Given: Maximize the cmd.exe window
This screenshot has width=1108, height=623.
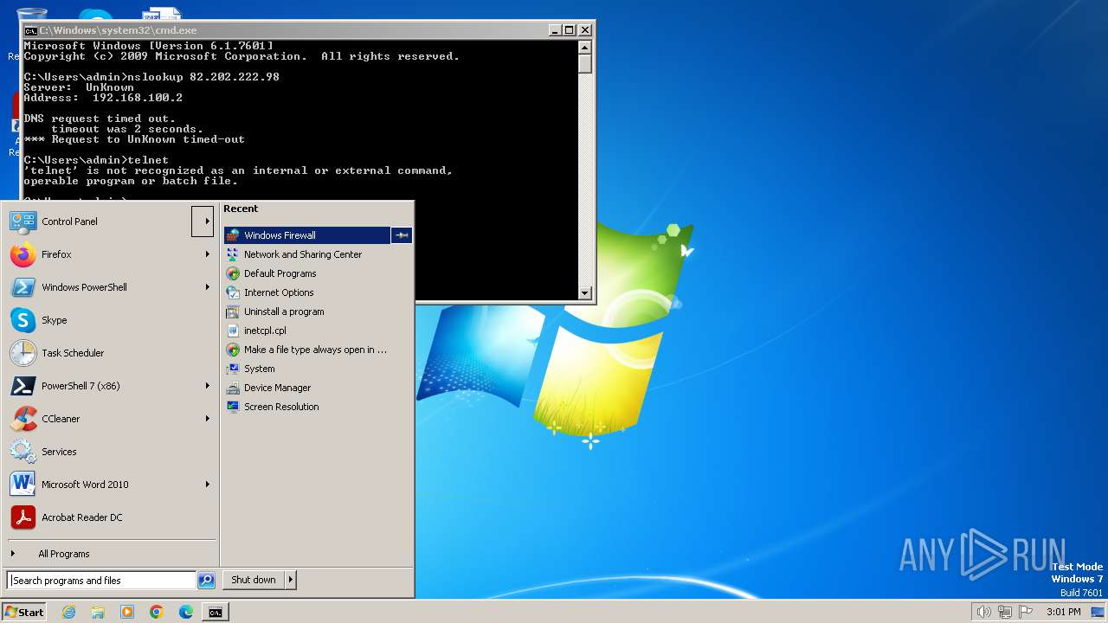Looking at the screenshot, I should click(x=569, y=29).
